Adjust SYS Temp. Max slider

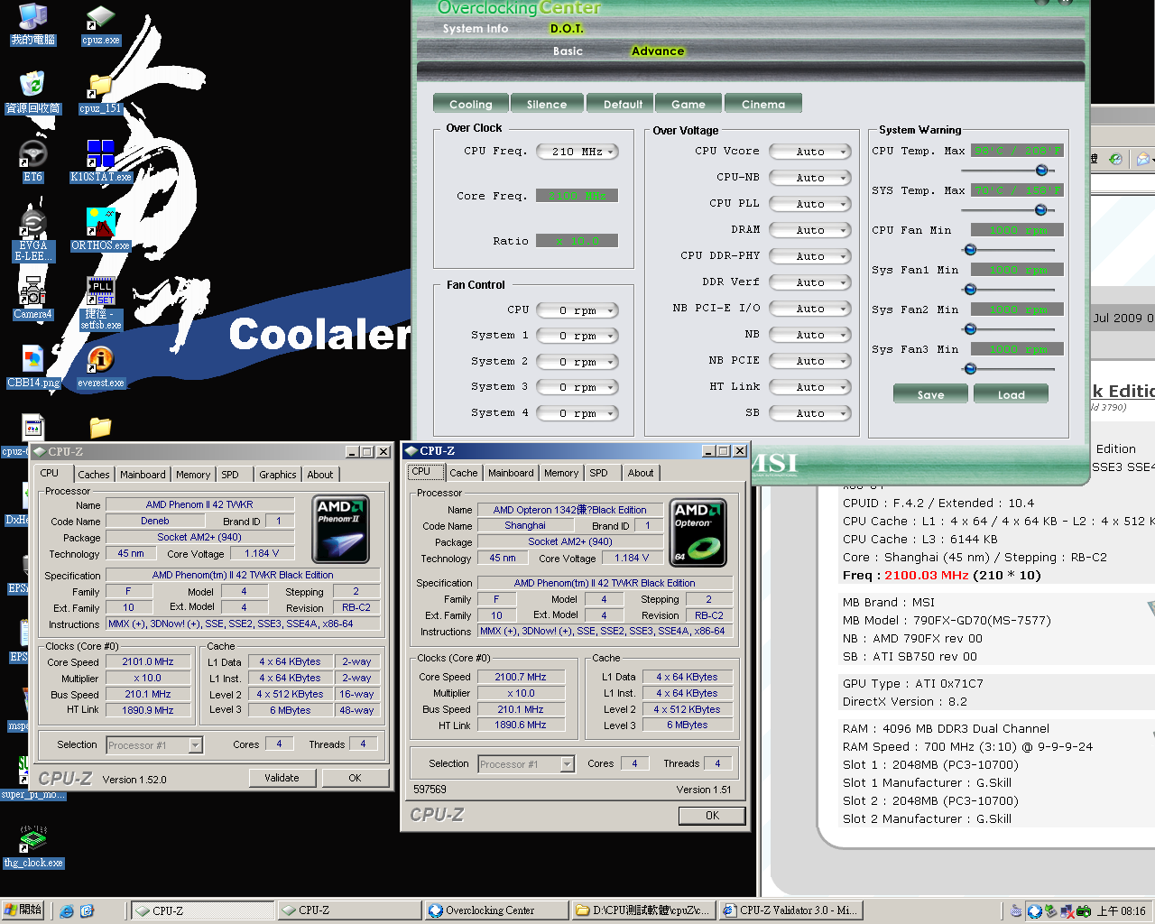click(x=1040, y=210)
